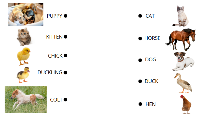Select the dot beside DUCKLING
198x116 pixels.
[65, 72]
